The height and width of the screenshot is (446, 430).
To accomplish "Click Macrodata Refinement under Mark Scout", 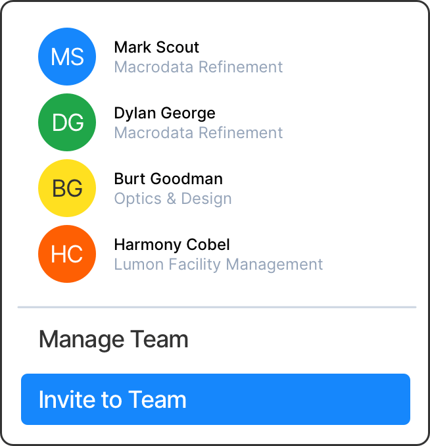I will pos(199,67).
